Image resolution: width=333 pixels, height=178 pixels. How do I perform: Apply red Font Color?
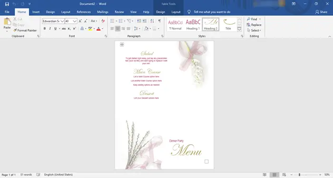[98, 29]
